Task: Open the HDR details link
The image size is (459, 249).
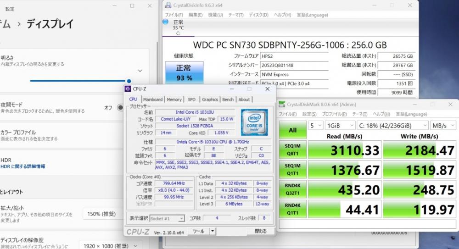Action: 23,166
